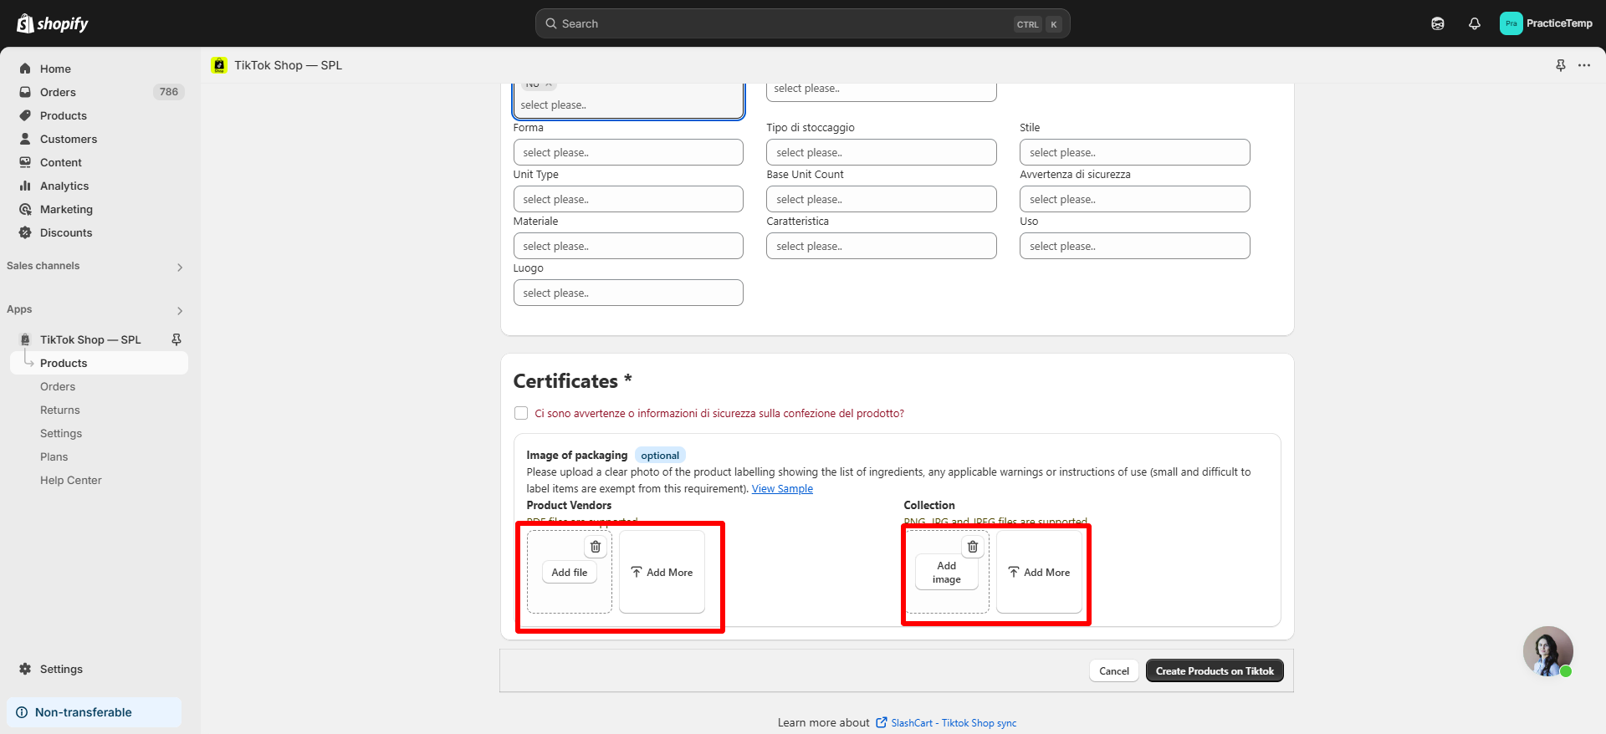Viewport: 1606px width, 734px height.
Task: Open the chat support avatar bubble
Action: pyautogui.click(x=1547, y=651)
